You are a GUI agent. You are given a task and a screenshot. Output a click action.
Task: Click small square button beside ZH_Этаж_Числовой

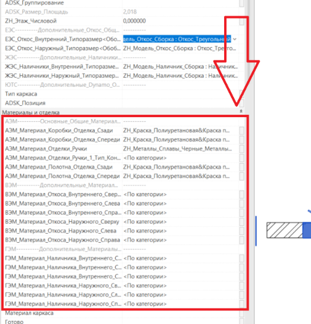[x=241, y=21]
